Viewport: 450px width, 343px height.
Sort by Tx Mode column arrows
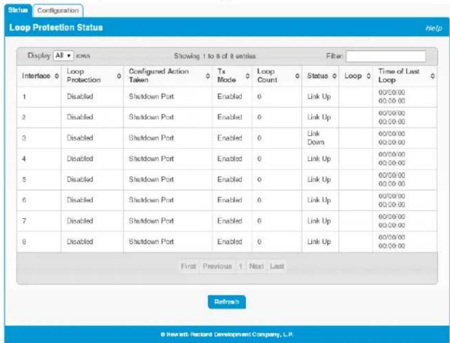[247, 76]
